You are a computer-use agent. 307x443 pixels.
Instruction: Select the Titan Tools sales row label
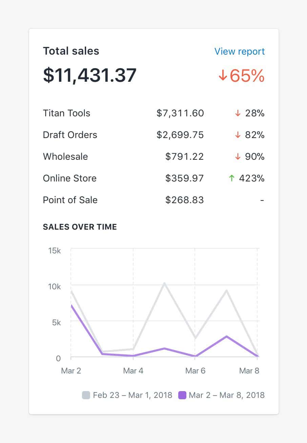point(66,113)
